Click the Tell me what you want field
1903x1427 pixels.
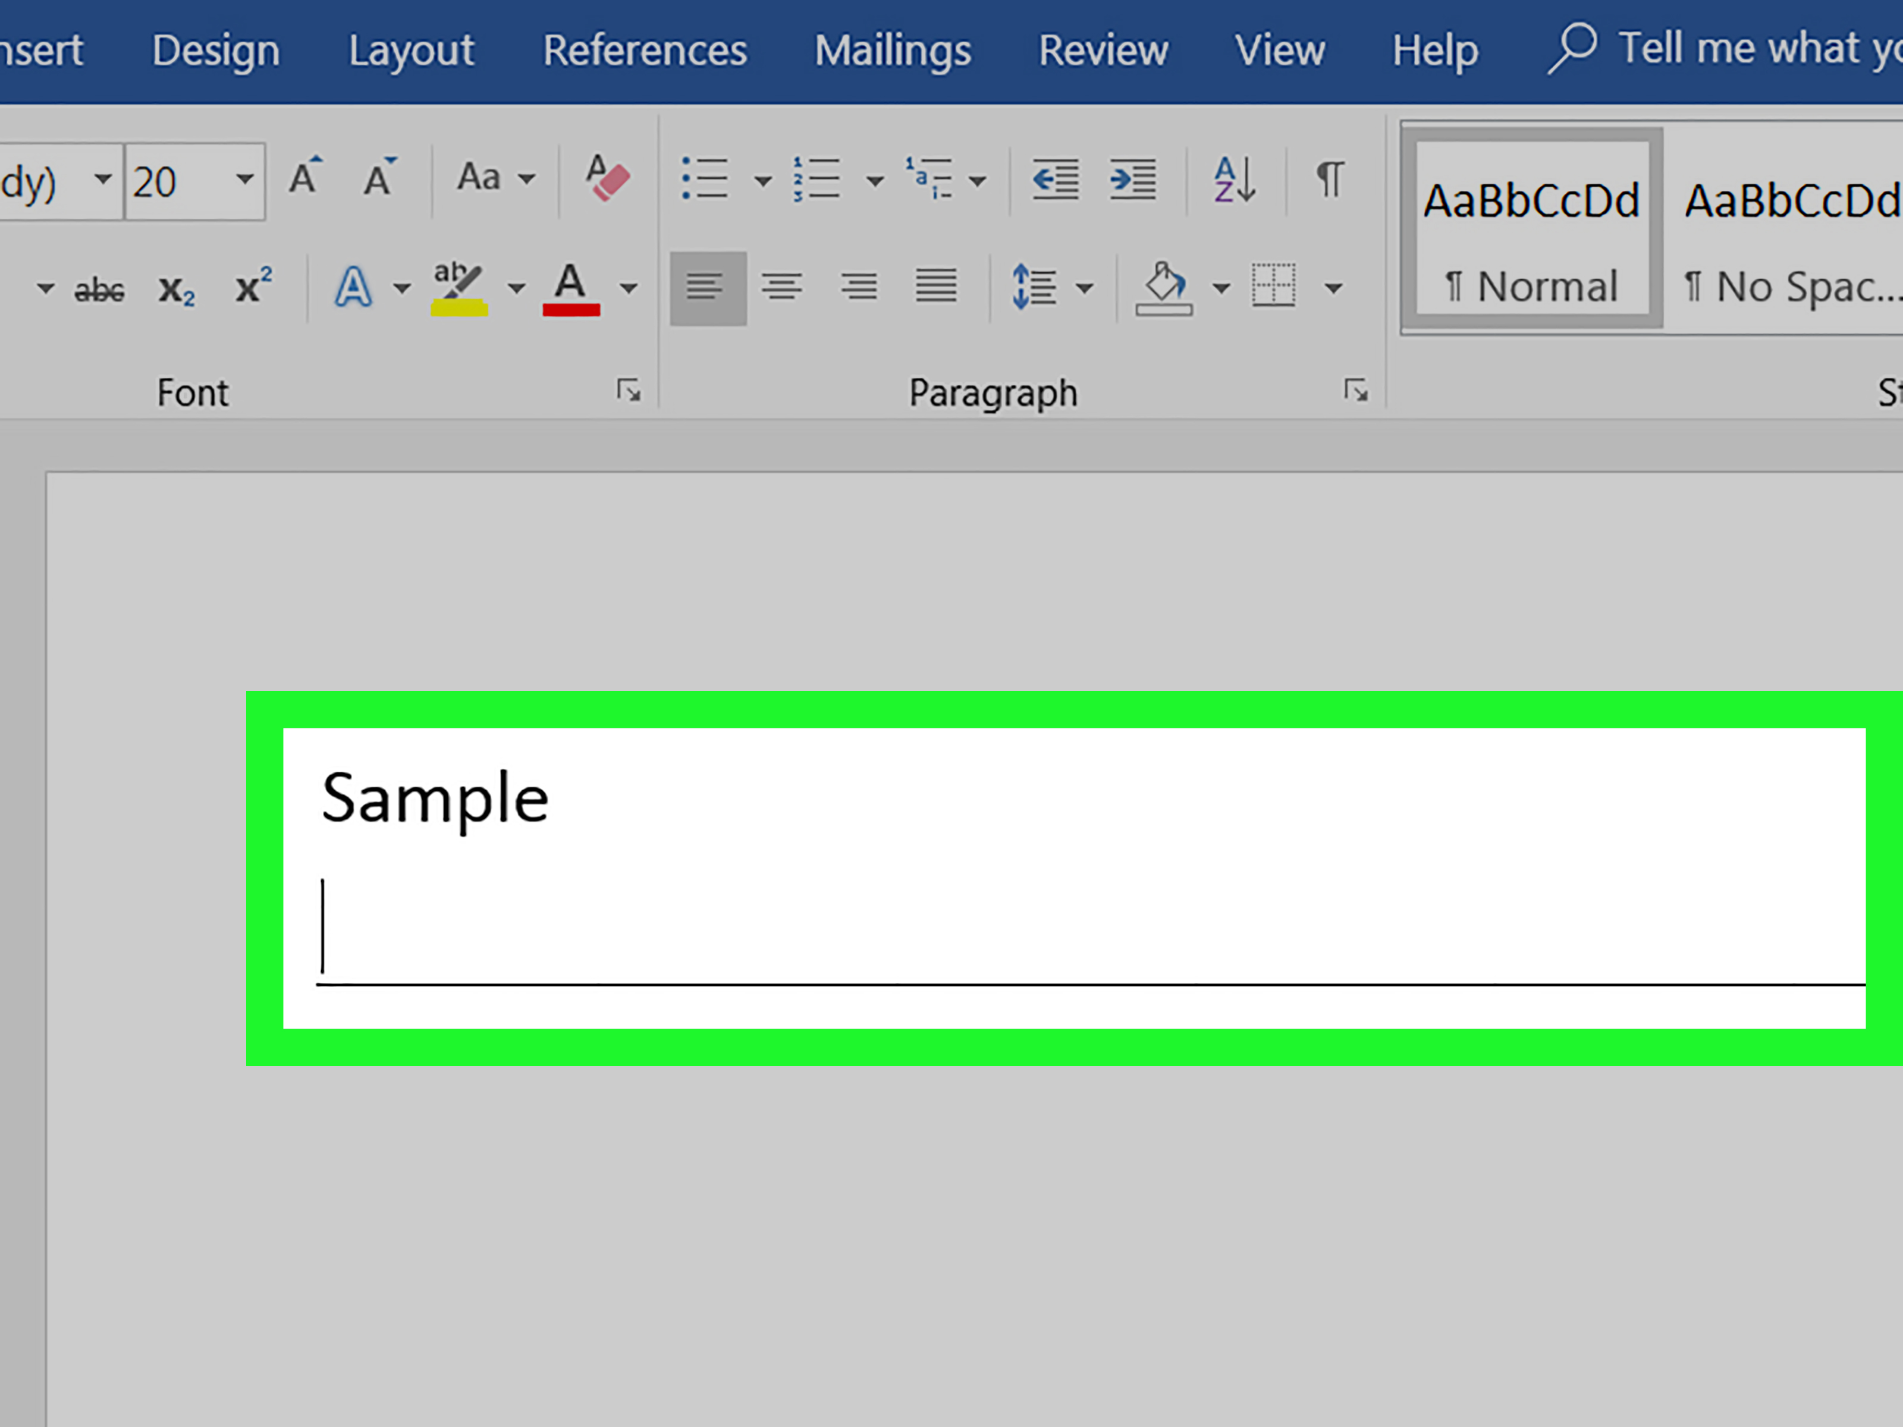coord(1760,48)
